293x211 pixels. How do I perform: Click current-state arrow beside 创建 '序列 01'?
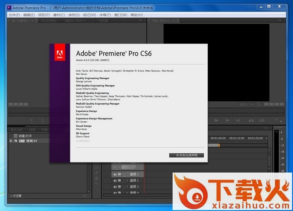coord(11,141)
